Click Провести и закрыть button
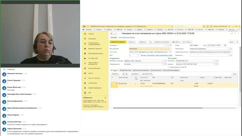This screenshot has width=242, height=136. pos(118,42)
